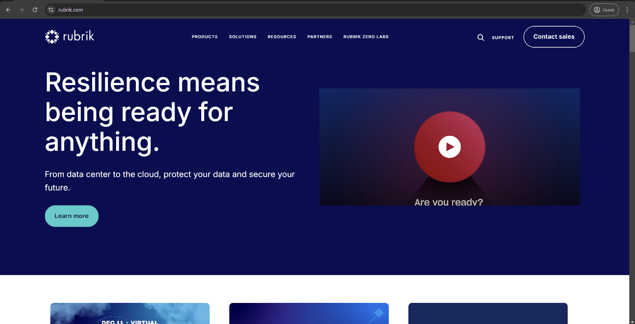Open the Chrome three-dot menu
Image resolution: width=635 pixels, height=324 pixels.
627,10
